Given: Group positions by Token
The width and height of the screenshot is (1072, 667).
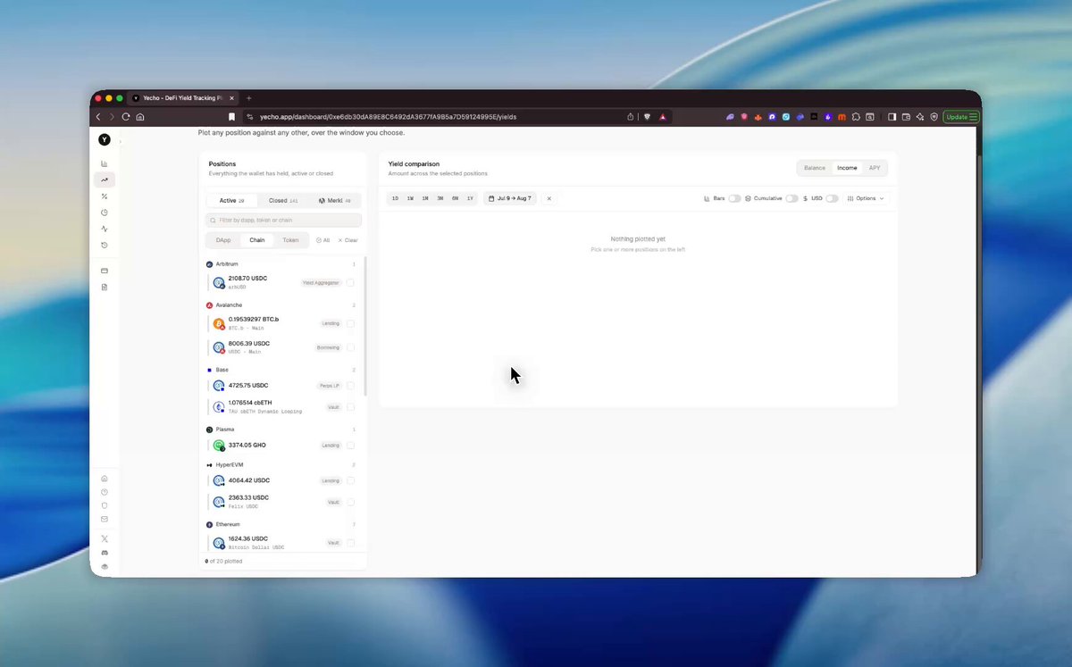Looking at the screenshot, I should tap(290, 240).
